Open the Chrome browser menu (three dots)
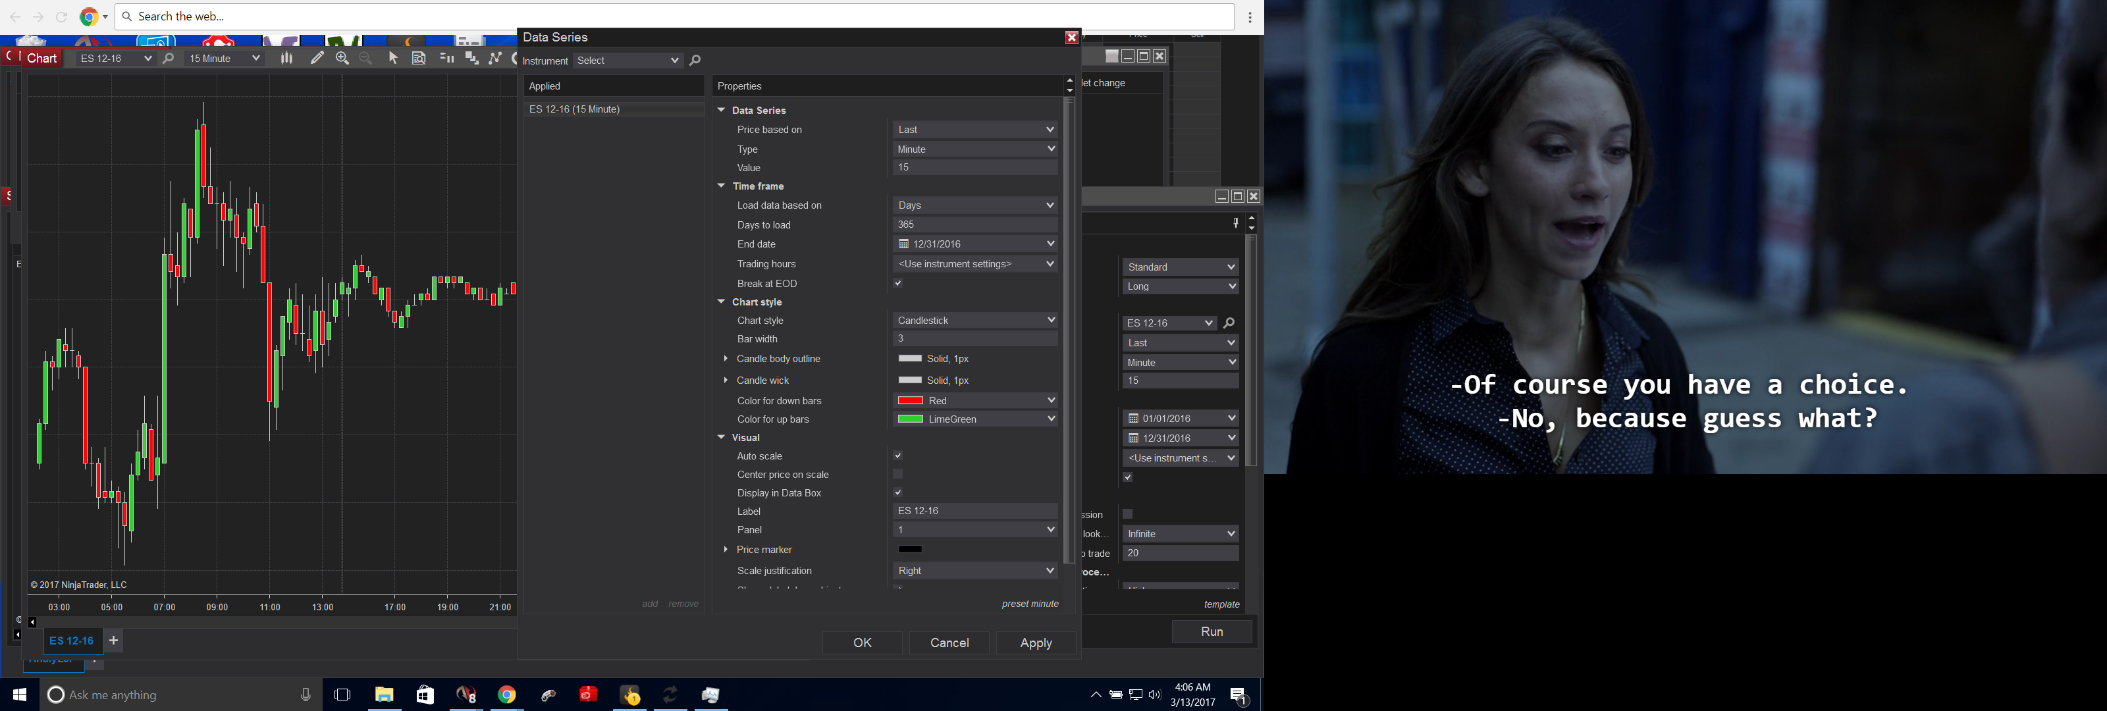 (1250, 17)
